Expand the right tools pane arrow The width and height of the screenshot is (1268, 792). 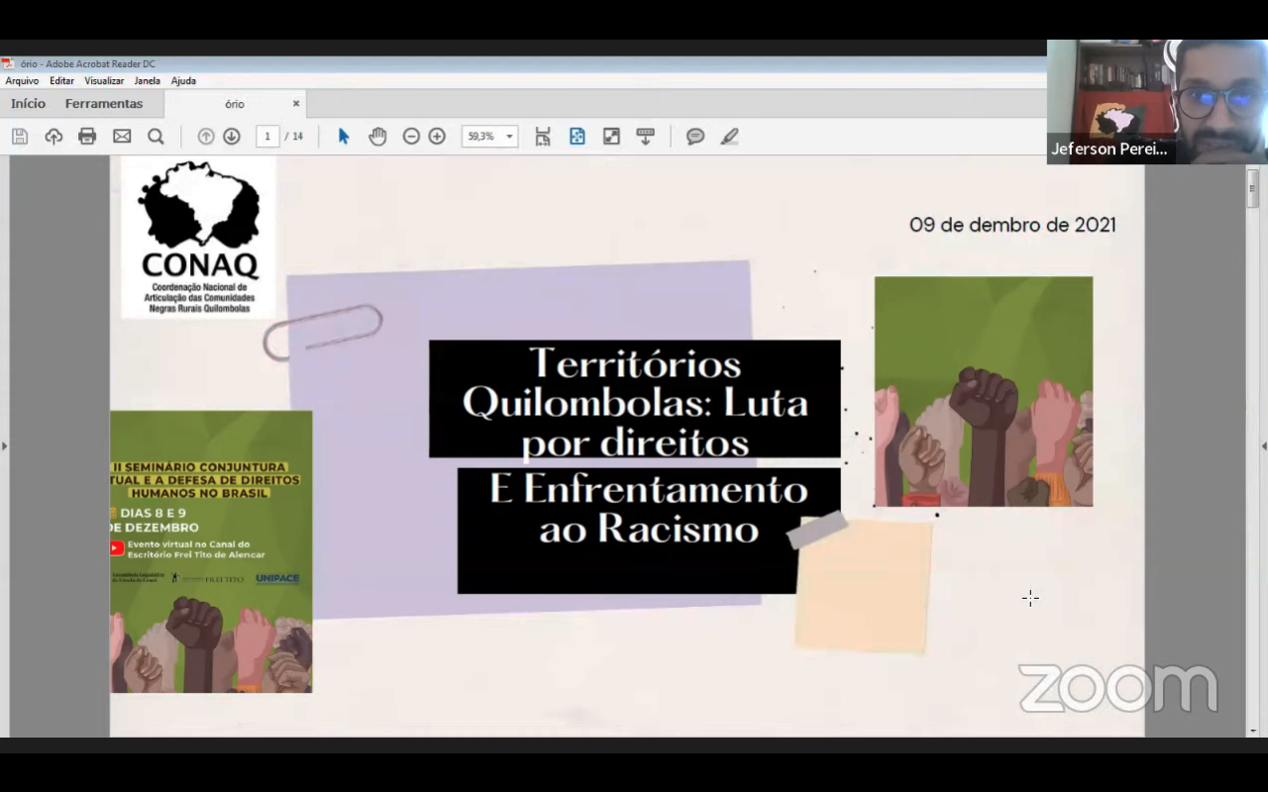pyautogui.click(x=1263, y=446)
